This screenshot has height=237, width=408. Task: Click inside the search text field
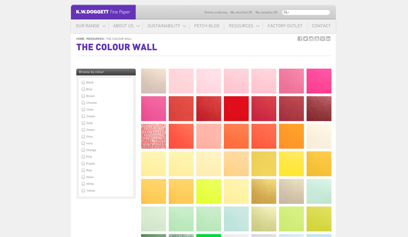[x=309, y=12]
